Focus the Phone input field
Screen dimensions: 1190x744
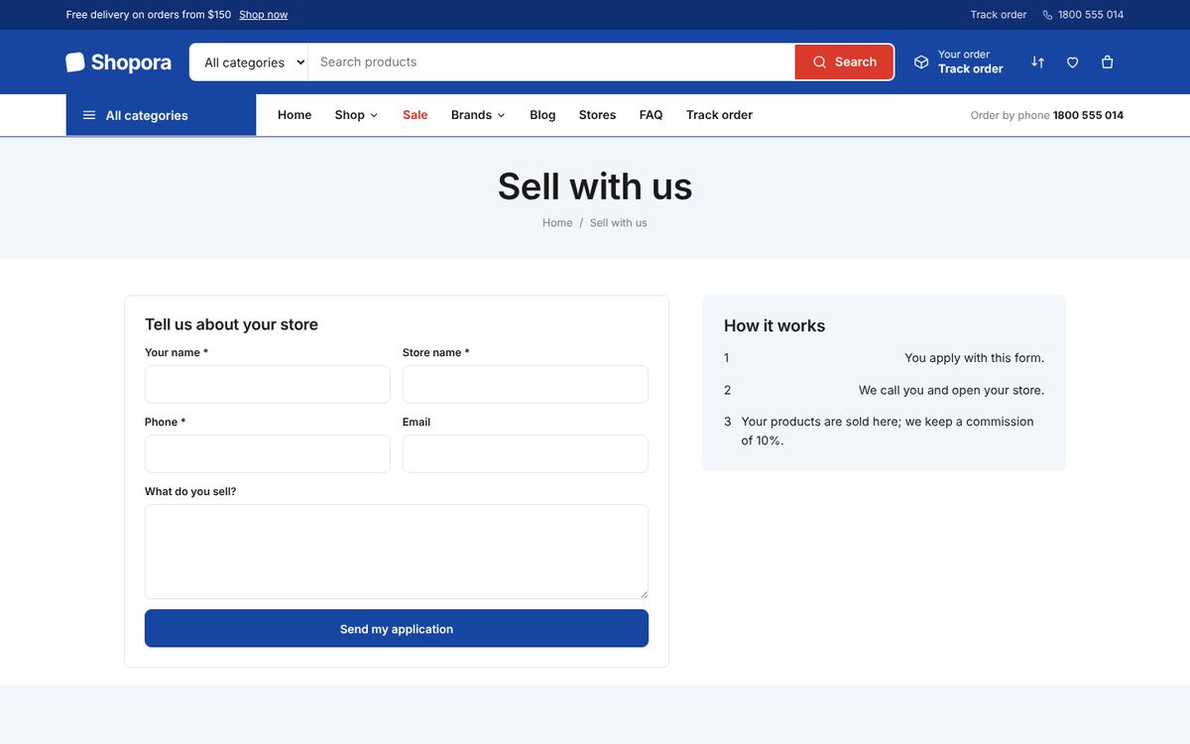pos(268,454)
